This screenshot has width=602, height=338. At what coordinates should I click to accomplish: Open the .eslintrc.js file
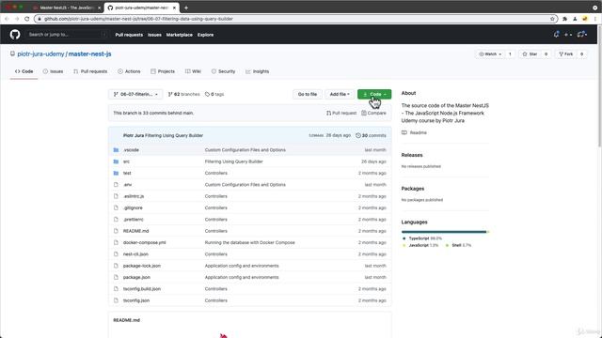(x=134, y=196)
